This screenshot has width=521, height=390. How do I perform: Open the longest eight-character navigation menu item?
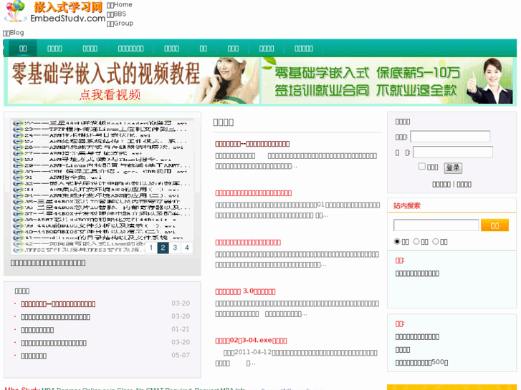130,49
